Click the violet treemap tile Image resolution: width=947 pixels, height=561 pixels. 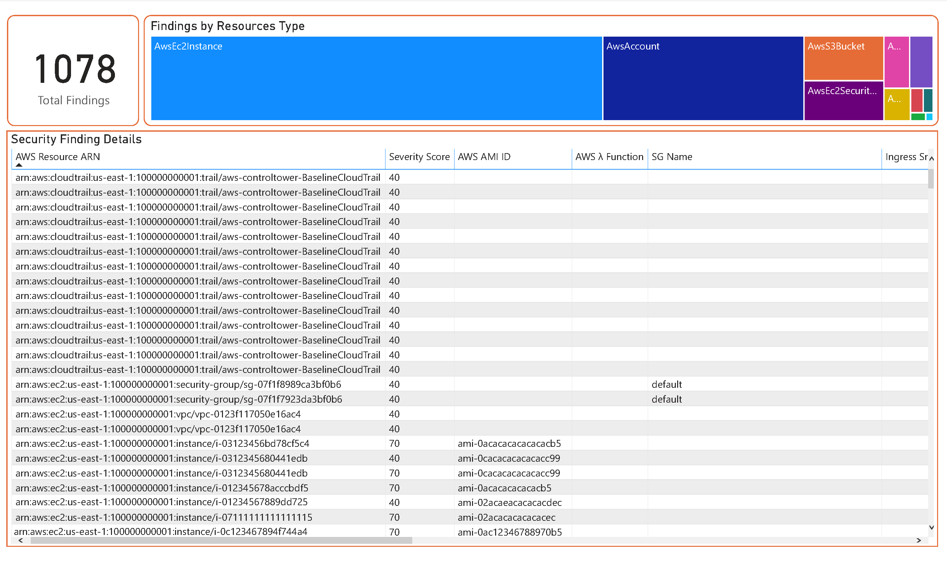(x=921, y=62)
